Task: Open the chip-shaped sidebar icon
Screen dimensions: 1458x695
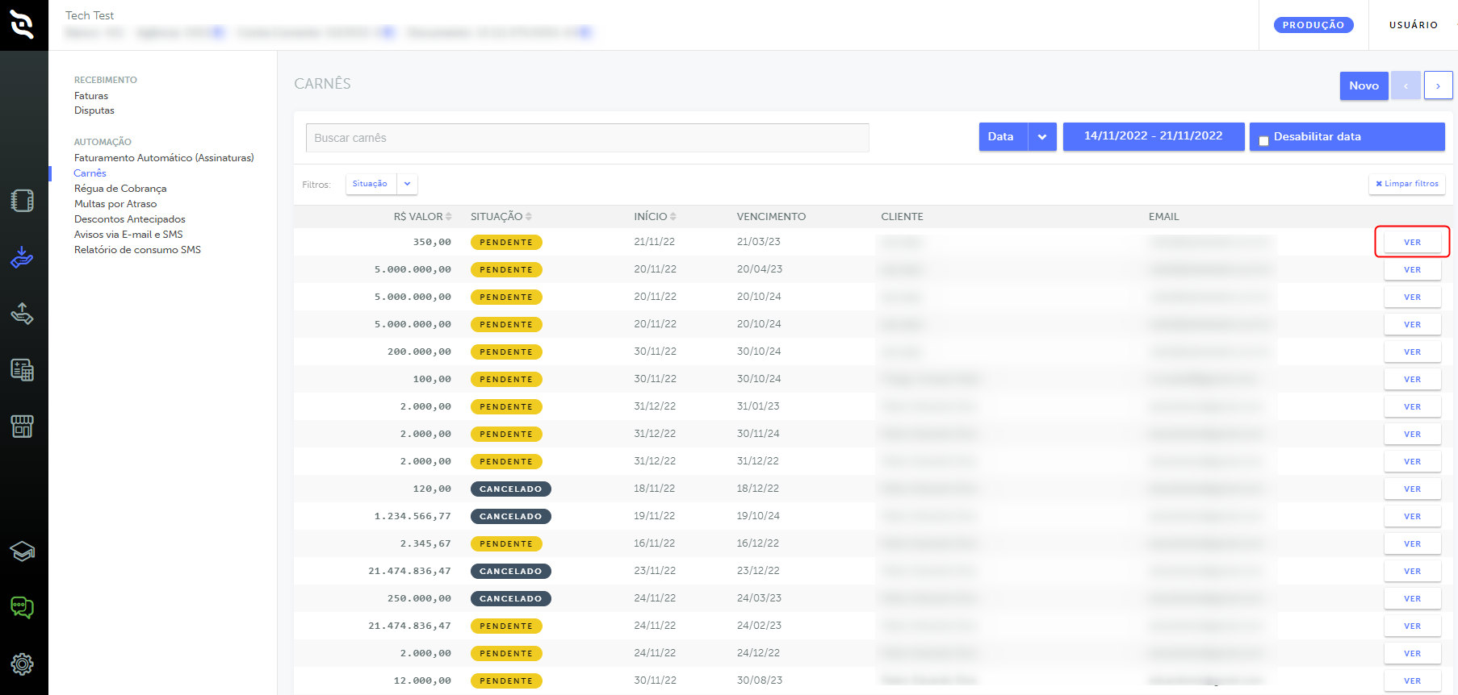Action: (x=23, y=201)
